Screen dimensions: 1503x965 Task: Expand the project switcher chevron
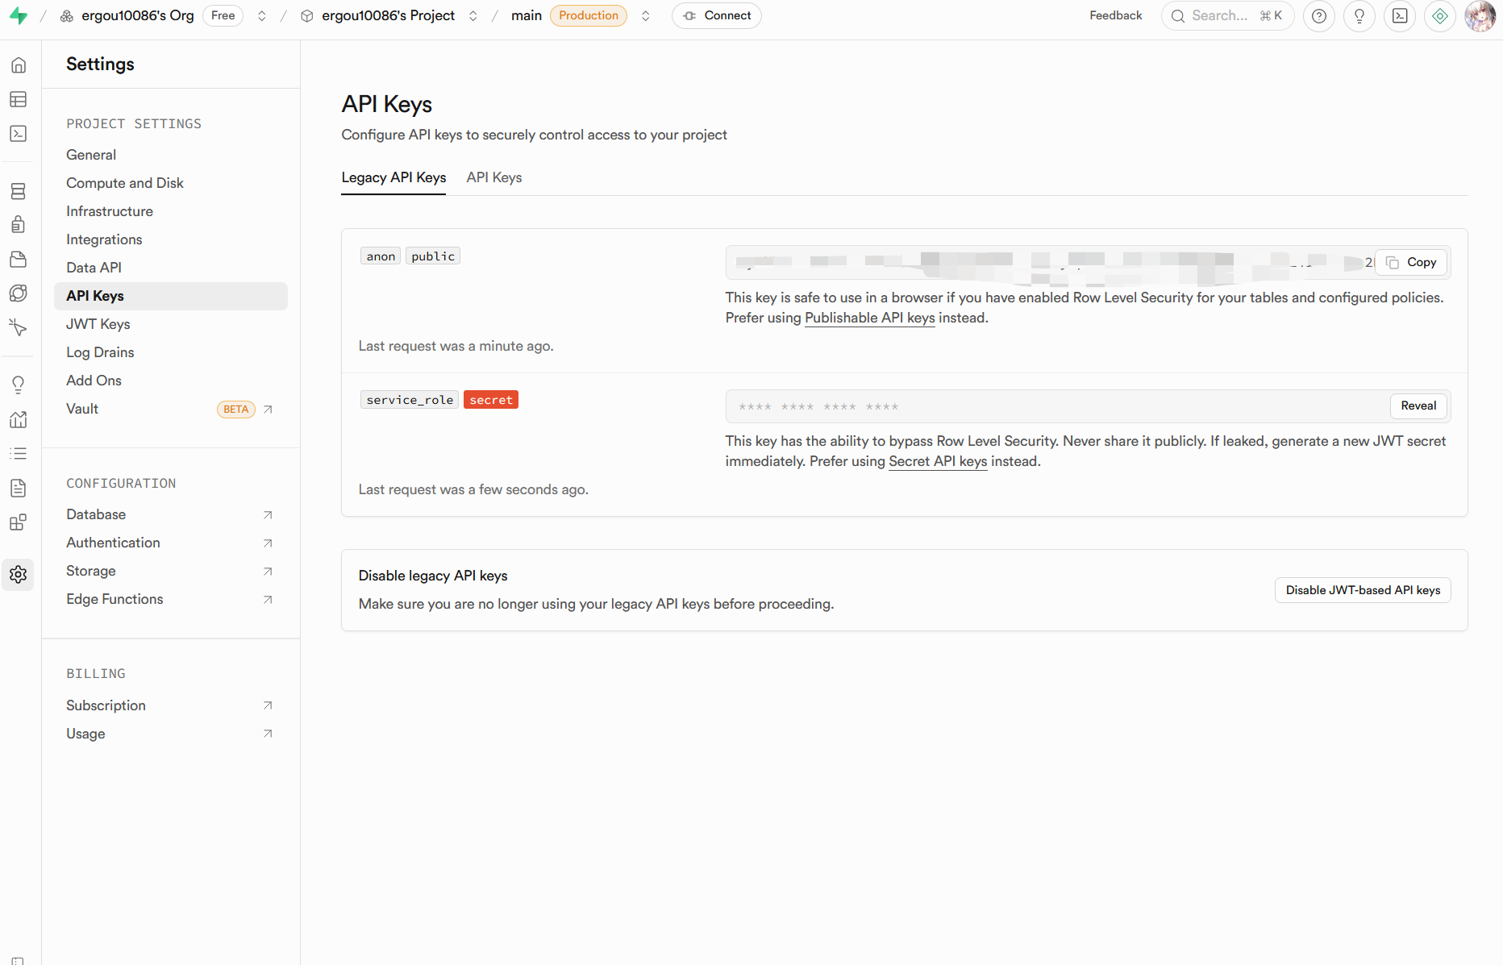[x=473, y=16]
